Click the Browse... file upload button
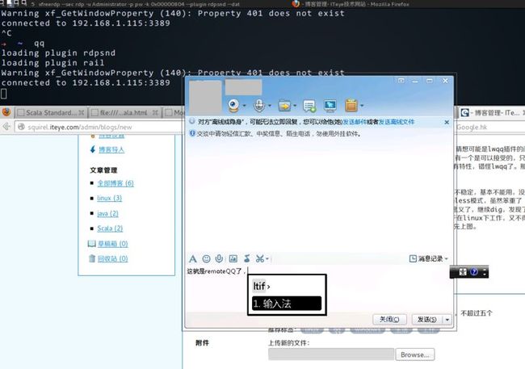The width and height of the screenshot is (525, 369). [x=415, y=354]
